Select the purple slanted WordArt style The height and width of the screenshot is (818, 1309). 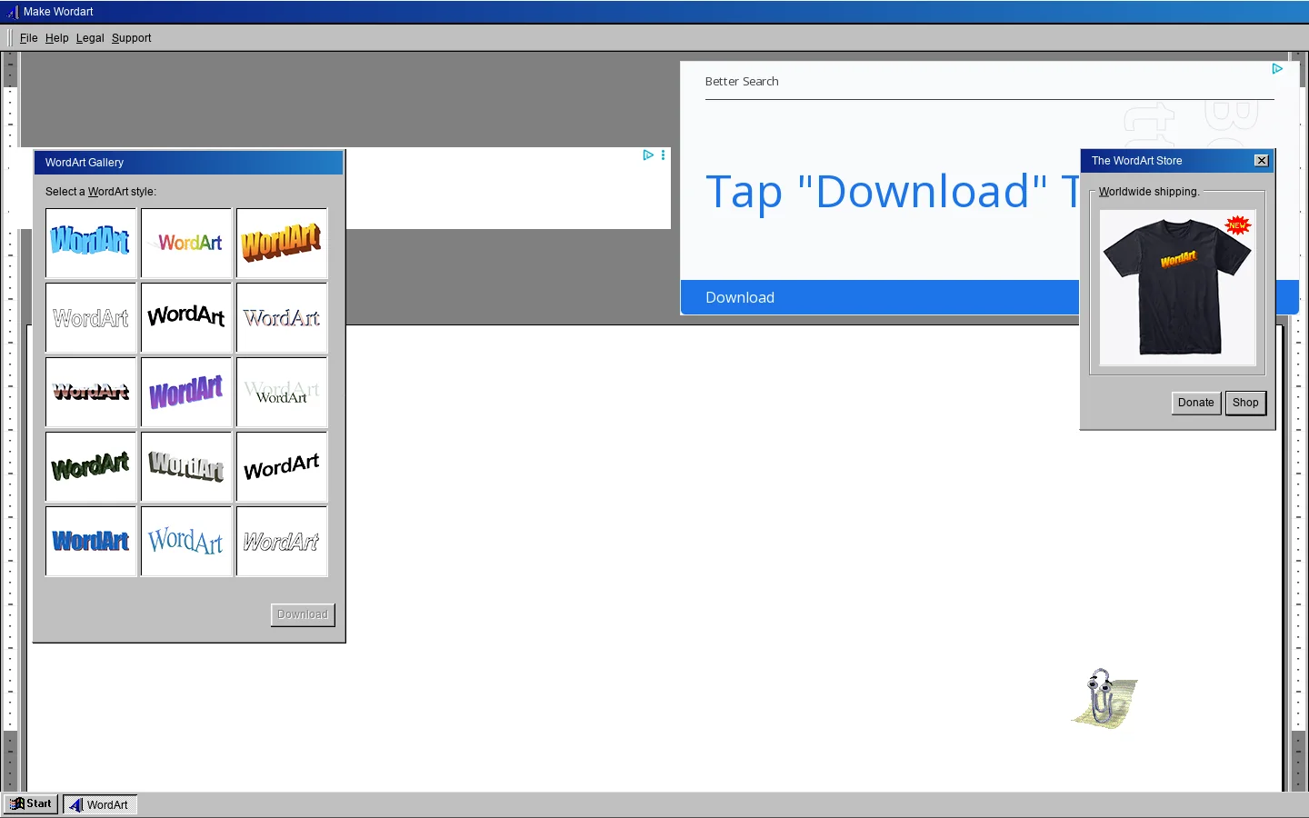[186, 392]
